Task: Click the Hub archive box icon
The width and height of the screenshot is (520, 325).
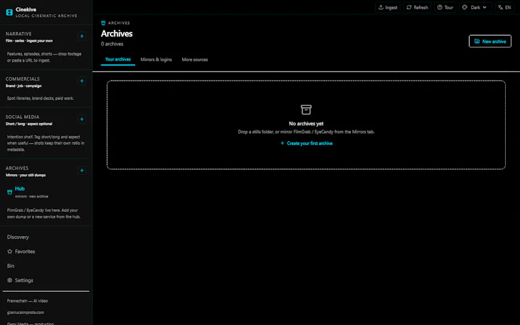Action: pos(10,192)
